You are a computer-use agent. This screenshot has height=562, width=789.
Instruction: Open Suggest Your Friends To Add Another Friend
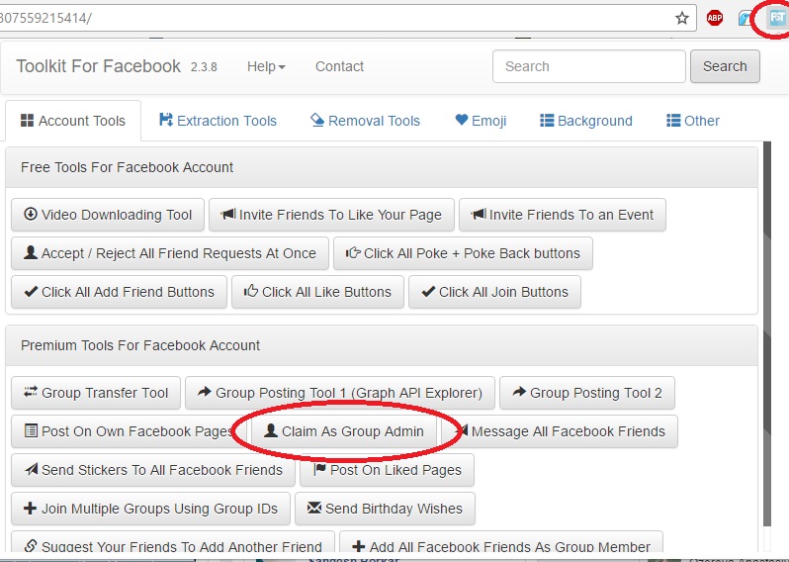point(173,544)
